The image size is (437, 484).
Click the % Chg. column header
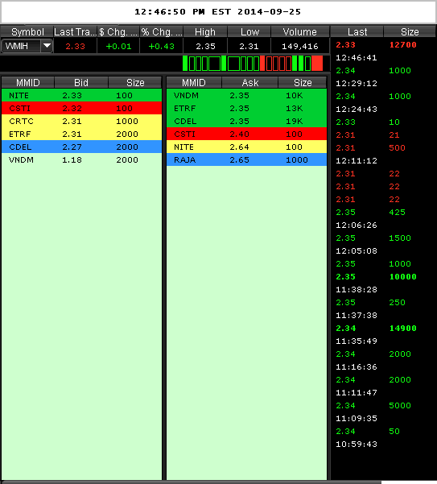pos(161,31)
